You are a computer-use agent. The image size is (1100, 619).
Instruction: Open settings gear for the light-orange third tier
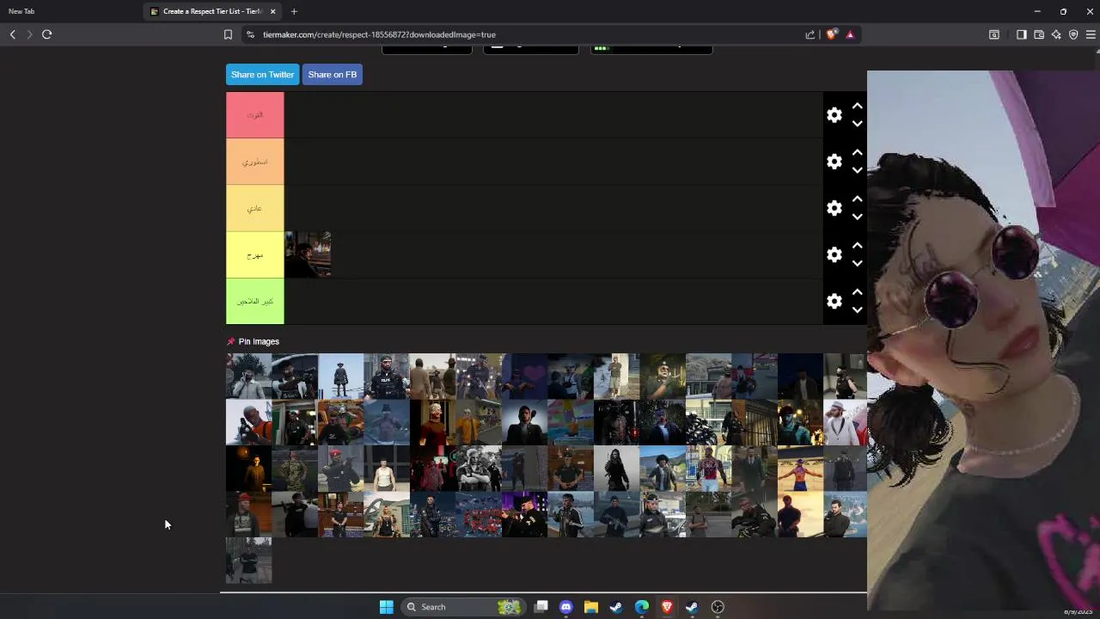[x=834, y=208]
